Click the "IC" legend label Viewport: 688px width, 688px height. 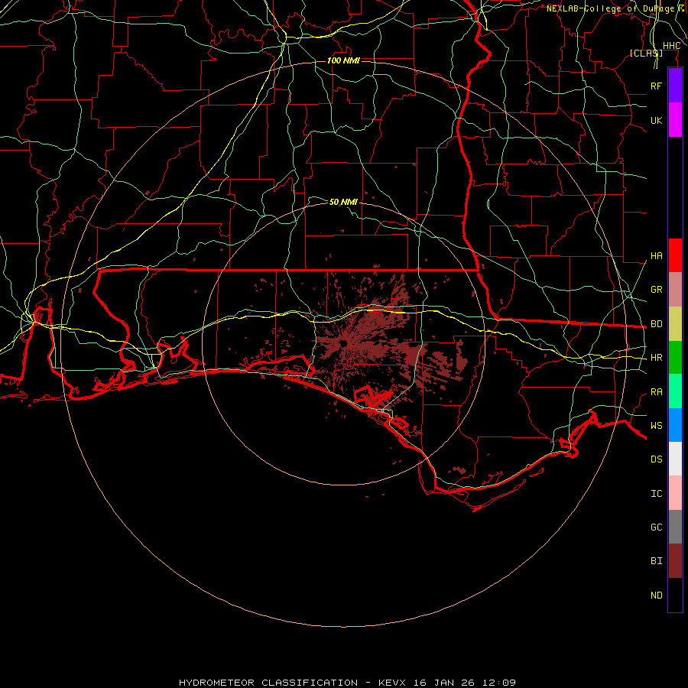point(656,494)
